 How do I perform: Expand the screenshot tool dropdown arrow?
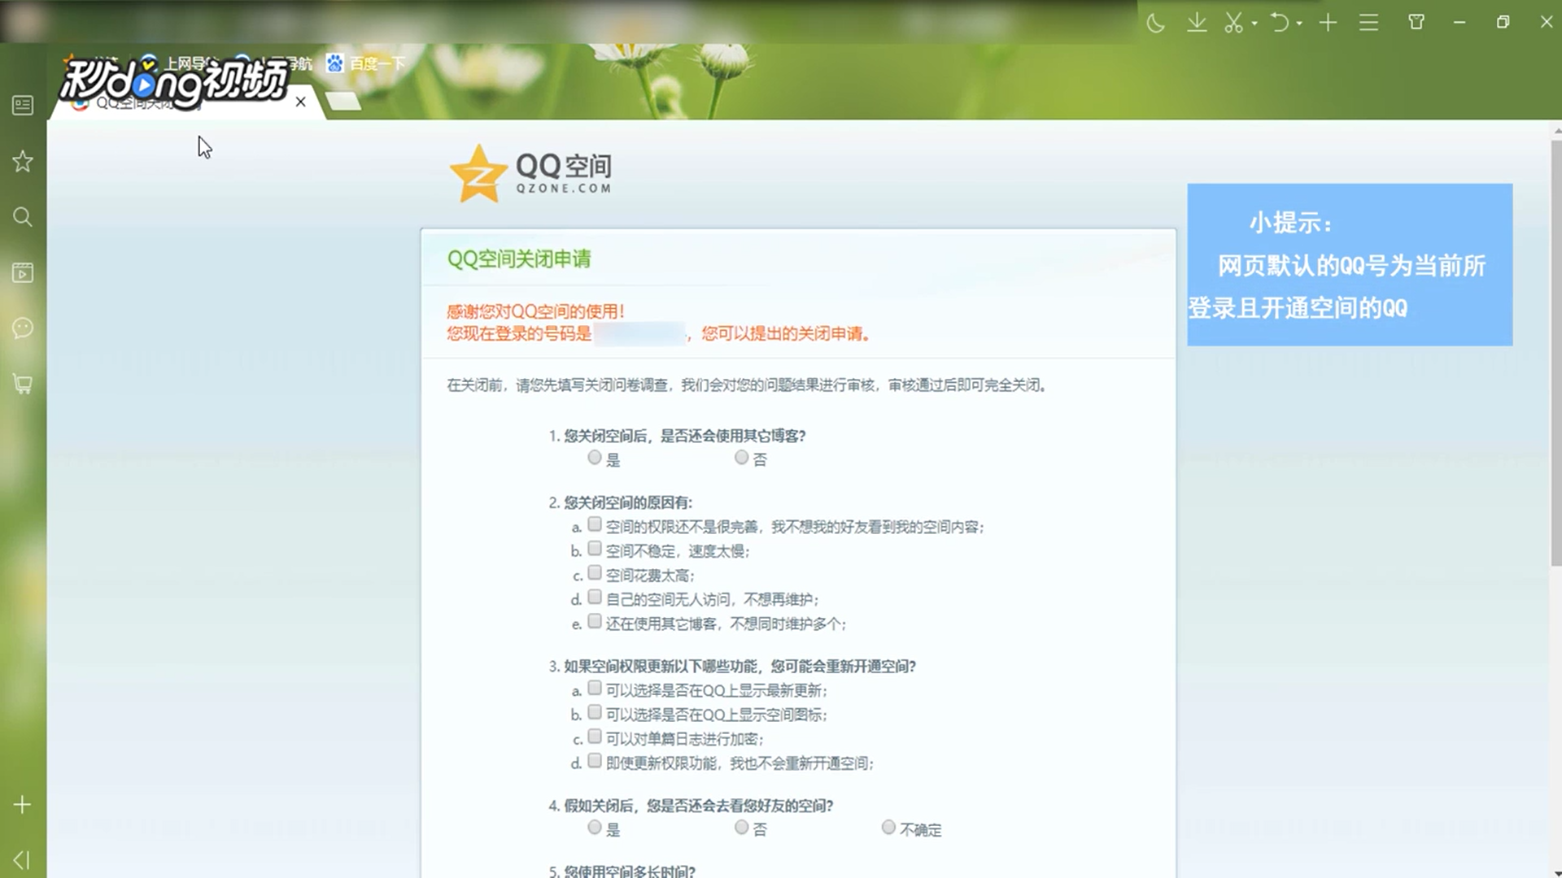point(1254,24)
